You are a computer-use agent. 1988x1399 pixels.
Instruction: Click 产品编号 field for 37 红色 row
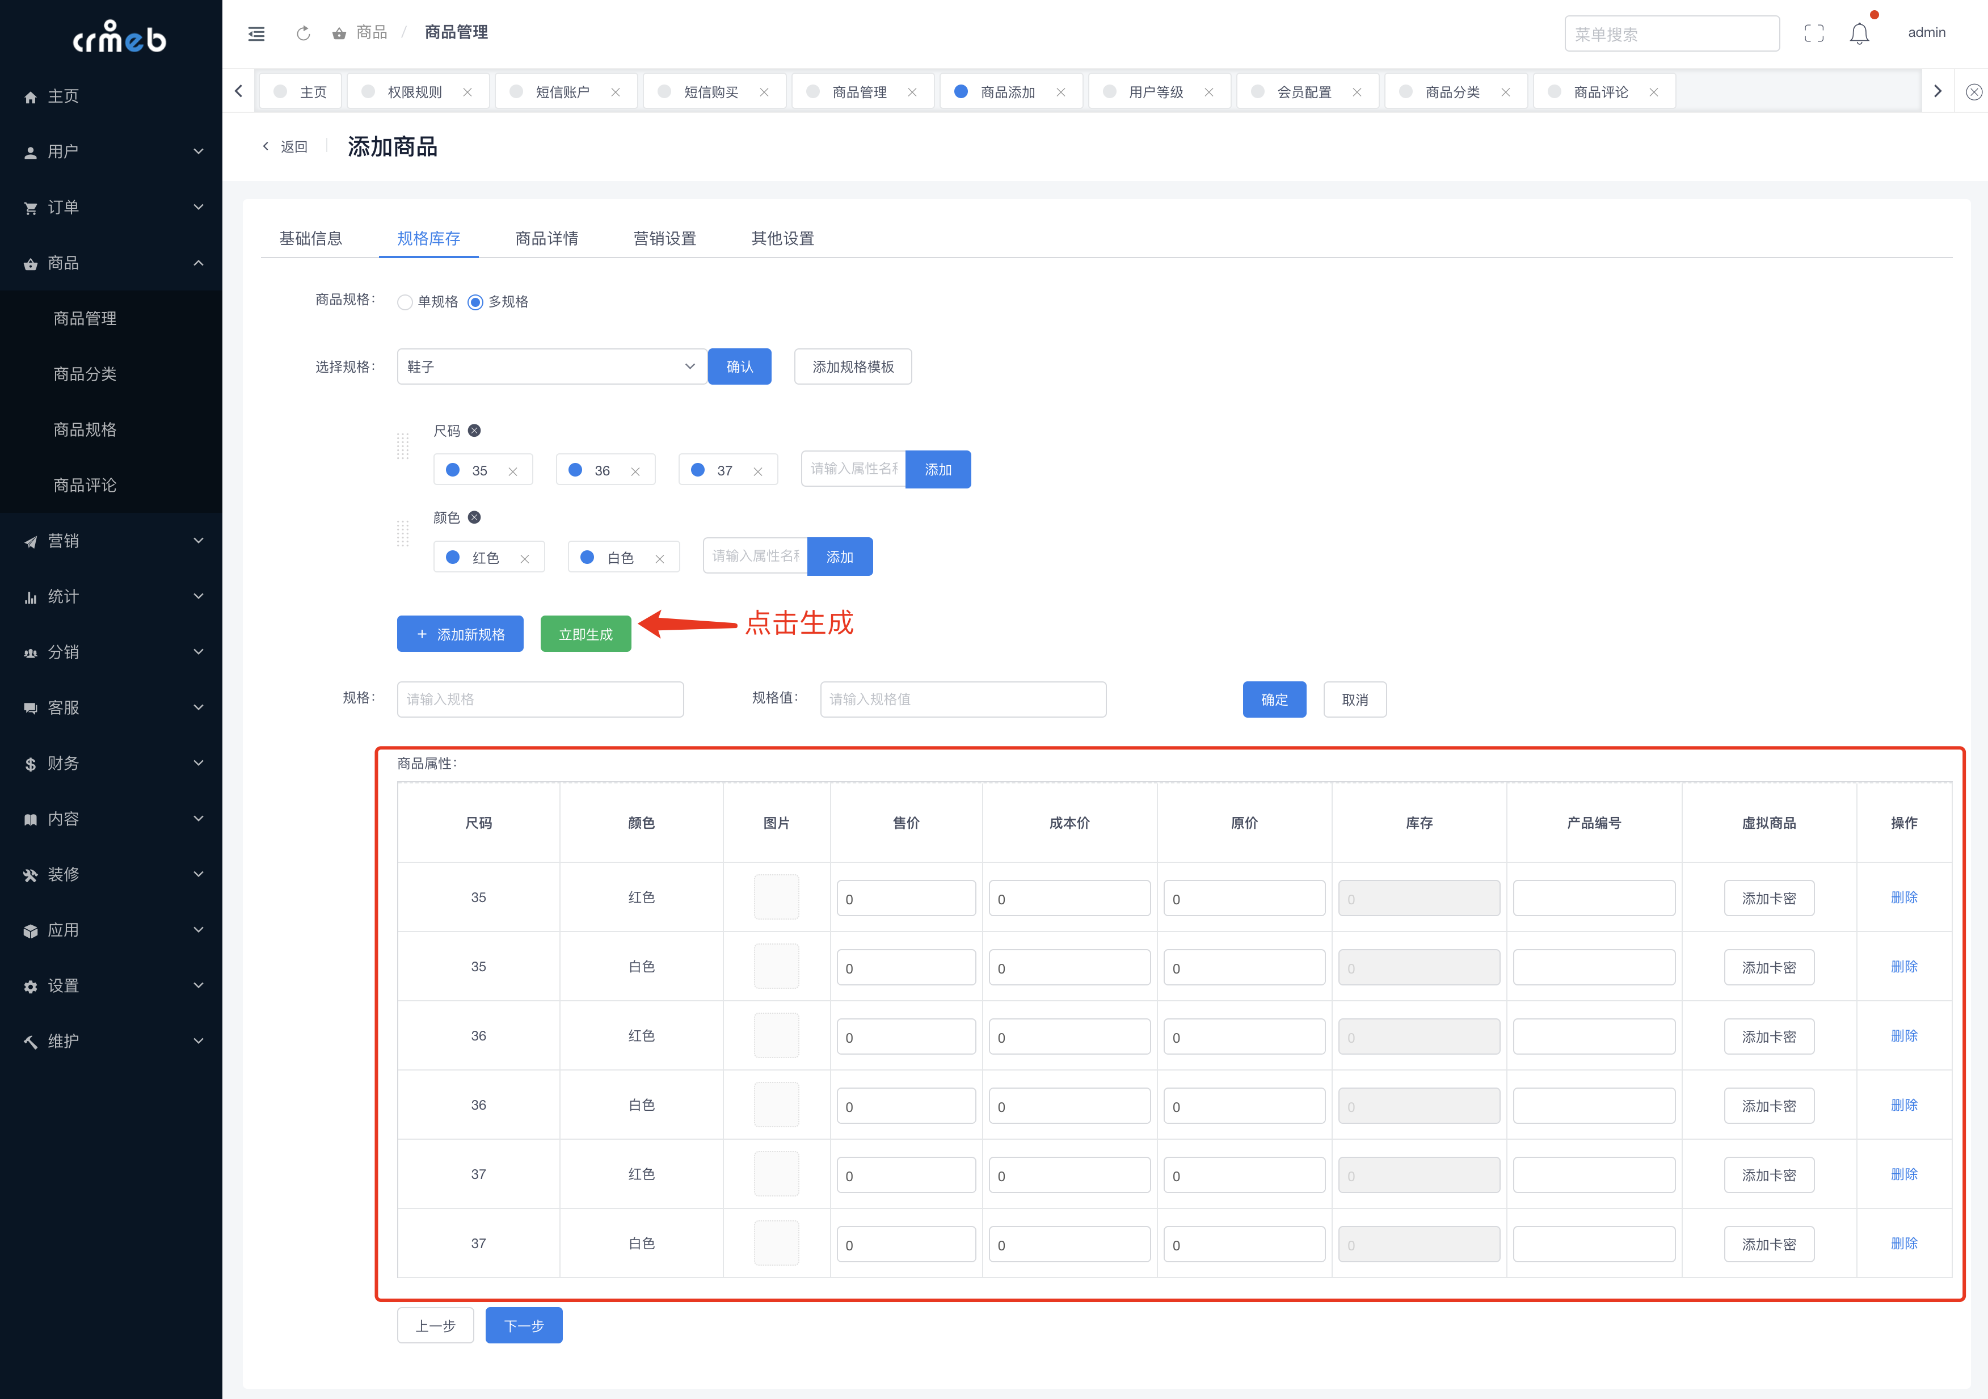click(1594, 1175)
